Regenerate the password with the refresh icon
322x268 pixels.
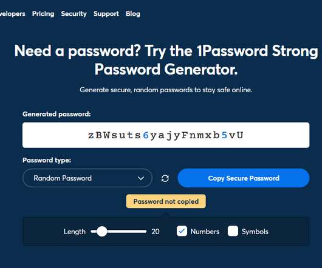coord(165,178)
